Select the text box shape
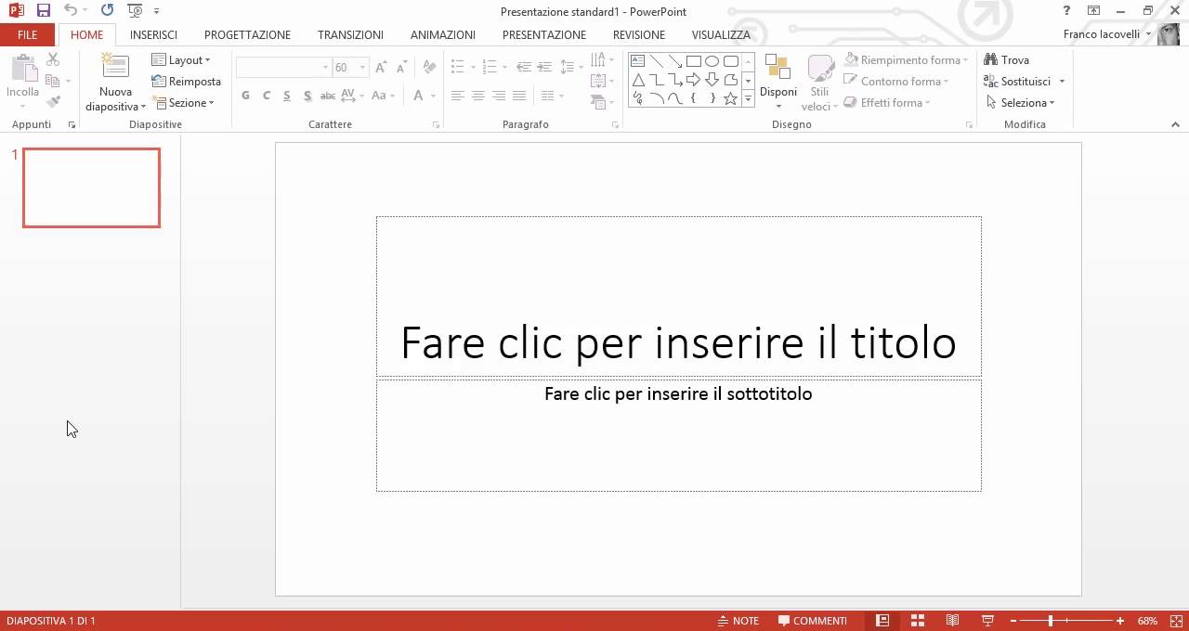1189x631 pixels. 637,61
